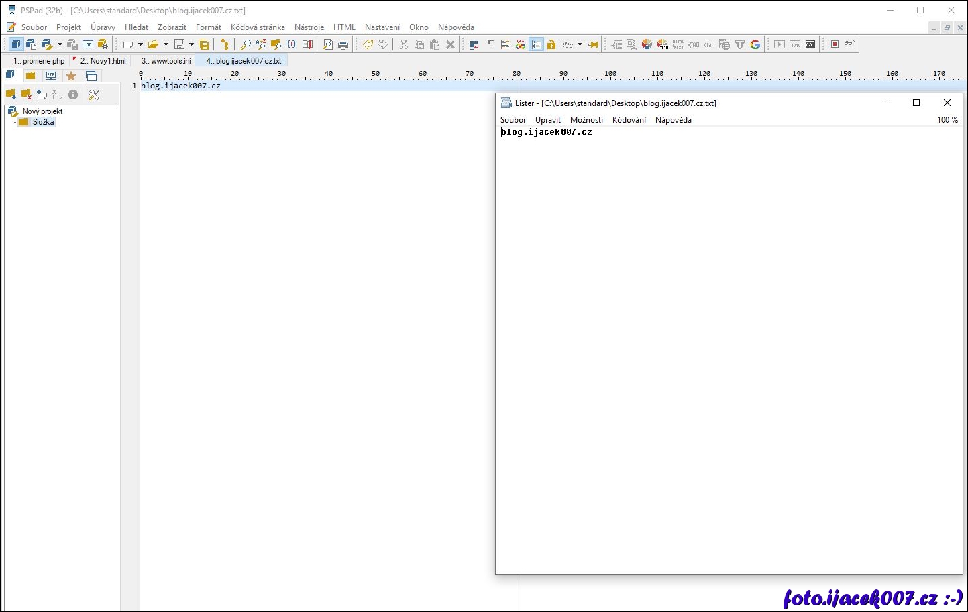This screenshot has height=612, width=968.
Task: Click the Print icon in toolbar
Action: coord(343,44)
